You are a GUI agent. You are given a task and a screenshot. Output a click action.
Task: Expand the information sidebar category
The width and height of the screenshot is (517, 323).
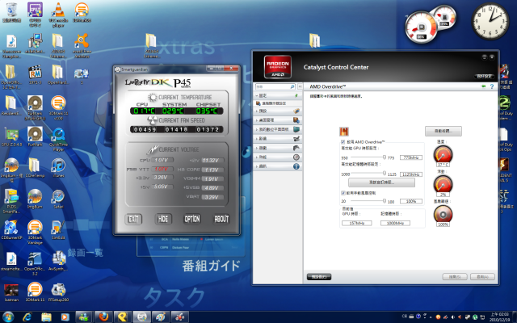(278, 166)
